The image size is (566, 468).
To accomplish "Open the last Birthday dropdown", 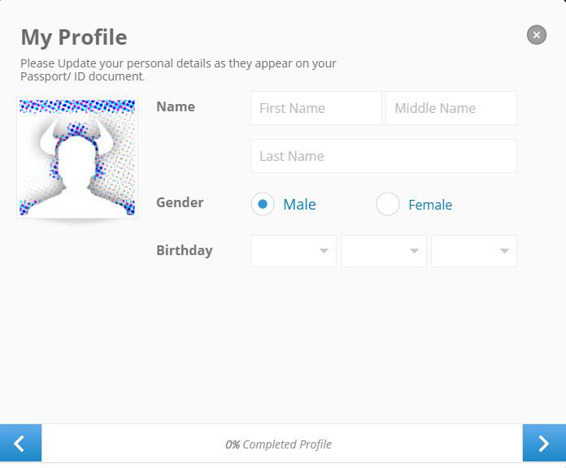I will tap(474, 251).
